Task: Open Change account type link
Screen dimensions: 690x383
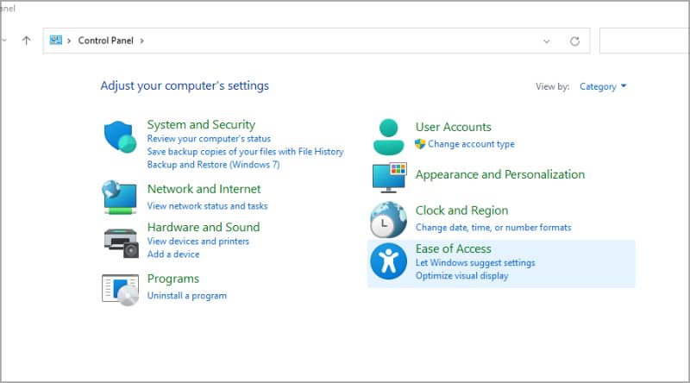Action: pyautogui.click(x=471, y=144)
